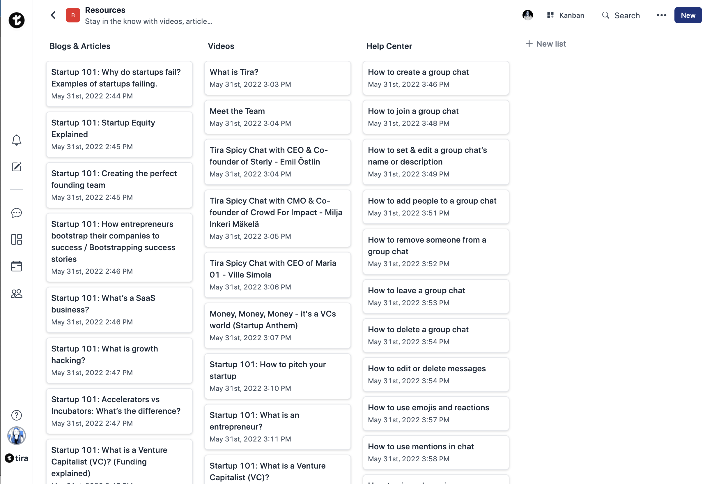Image resolution: width=705 pixels, height=484 pixels.
Task: Open the three-dot more options menu
Action: (x=661, y=15)
